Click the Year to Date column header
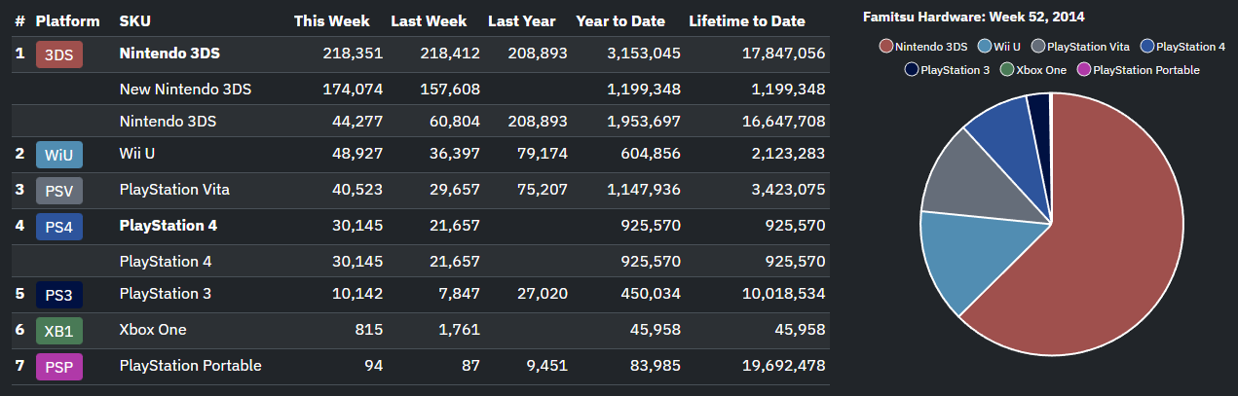 coord(620,20)
